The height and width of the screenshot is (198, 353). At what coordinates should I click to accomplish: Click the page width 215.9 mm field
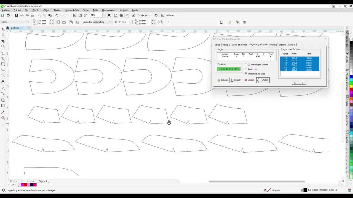pos(42,21)
